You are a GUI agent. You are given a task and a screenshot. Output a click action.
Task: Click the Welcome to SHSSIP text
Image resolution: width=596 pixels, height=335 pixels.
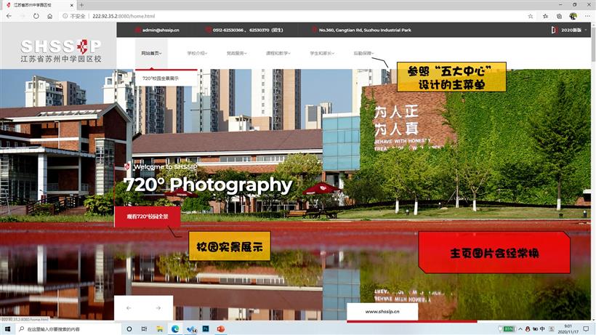pyautogui.click(x=165, y=166)
